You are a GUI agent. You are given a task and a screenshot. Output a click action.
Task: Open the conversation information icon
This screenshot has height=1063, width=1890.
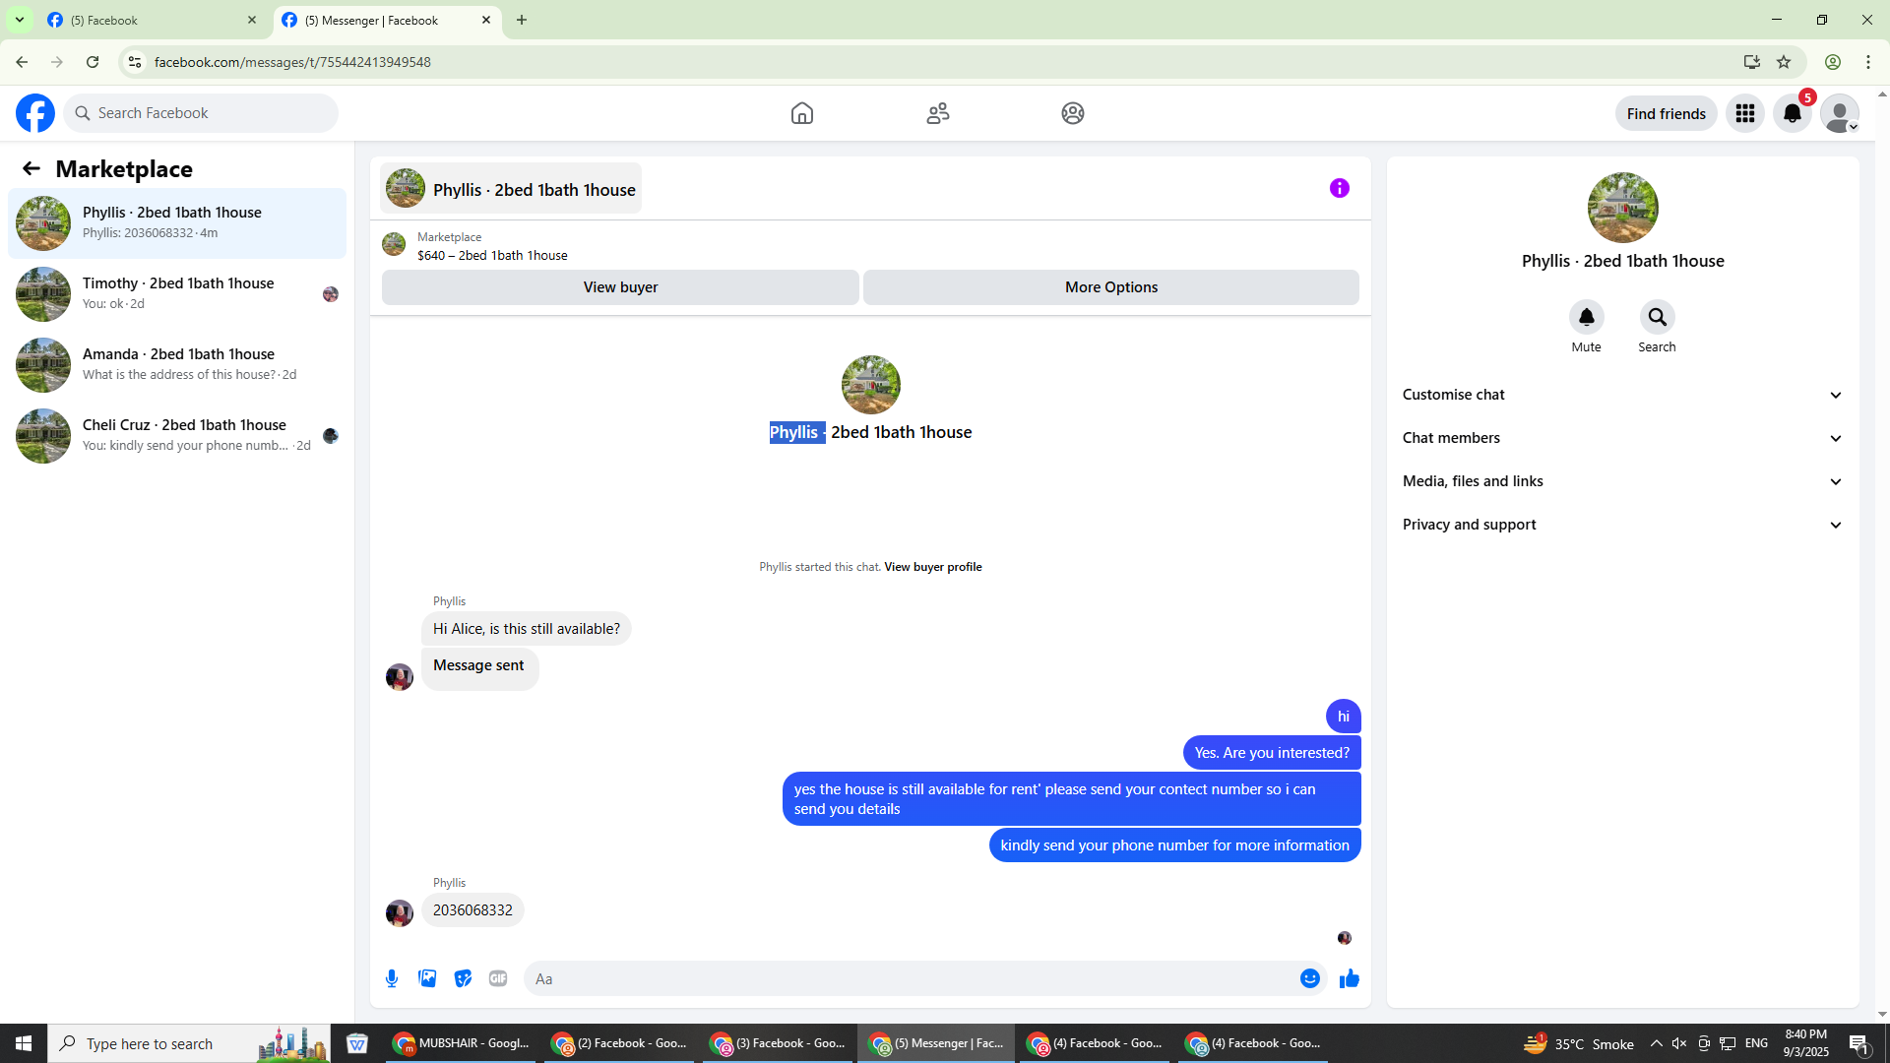click(x=1340, y=188)
